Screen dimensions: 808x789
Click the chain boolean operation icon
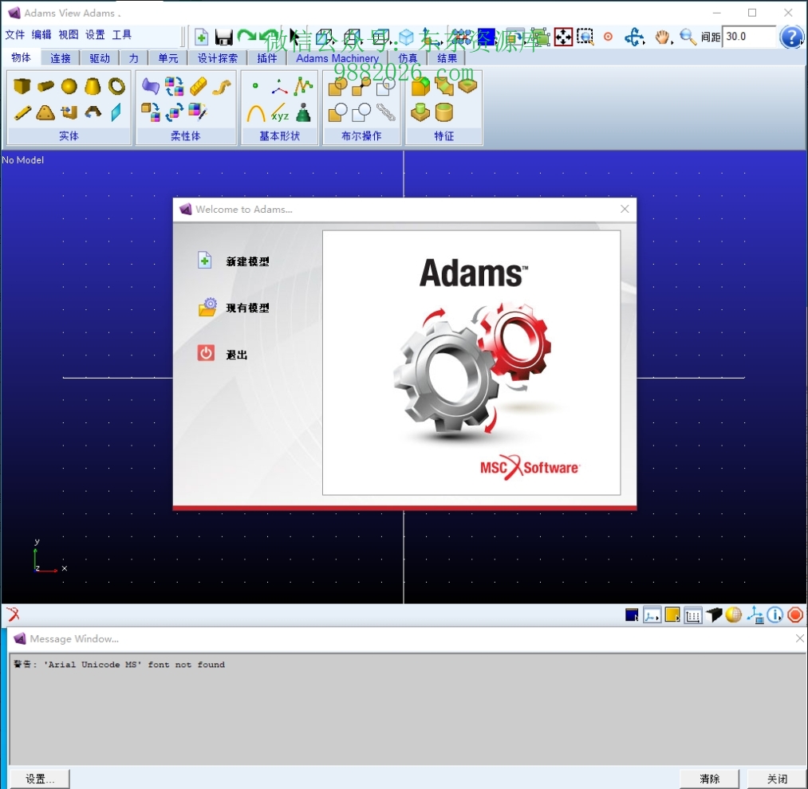386,112
